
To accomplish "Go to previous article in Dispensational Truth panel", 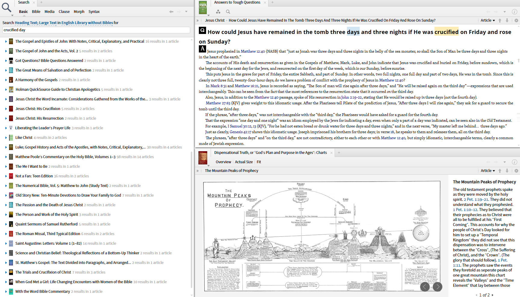I will (500, 171).
